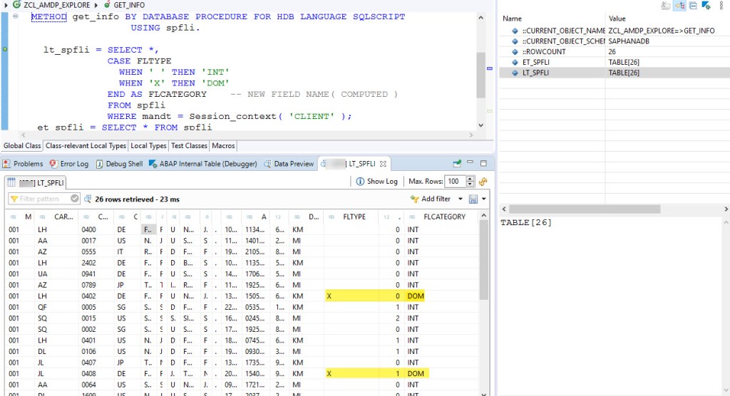Switch to the Error Log tab
The width and height of the screenshot is (730, 396).
coord(69,164)
